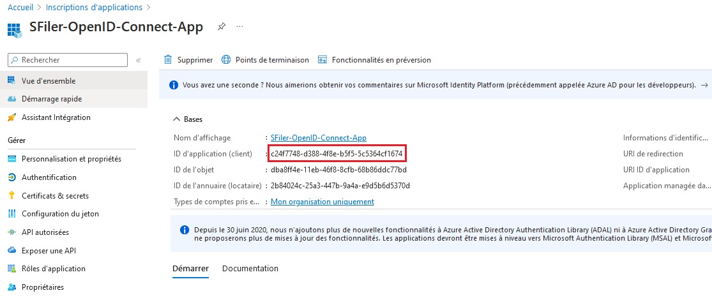Image resolution: width=712 pixels, height=300 pixels.
Task: Collapse the sidebar with double chevron
Action: point(139,60)
